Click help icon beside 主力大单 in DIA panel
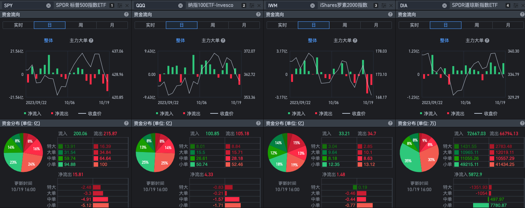525x208 pixels. click(487, 41)
